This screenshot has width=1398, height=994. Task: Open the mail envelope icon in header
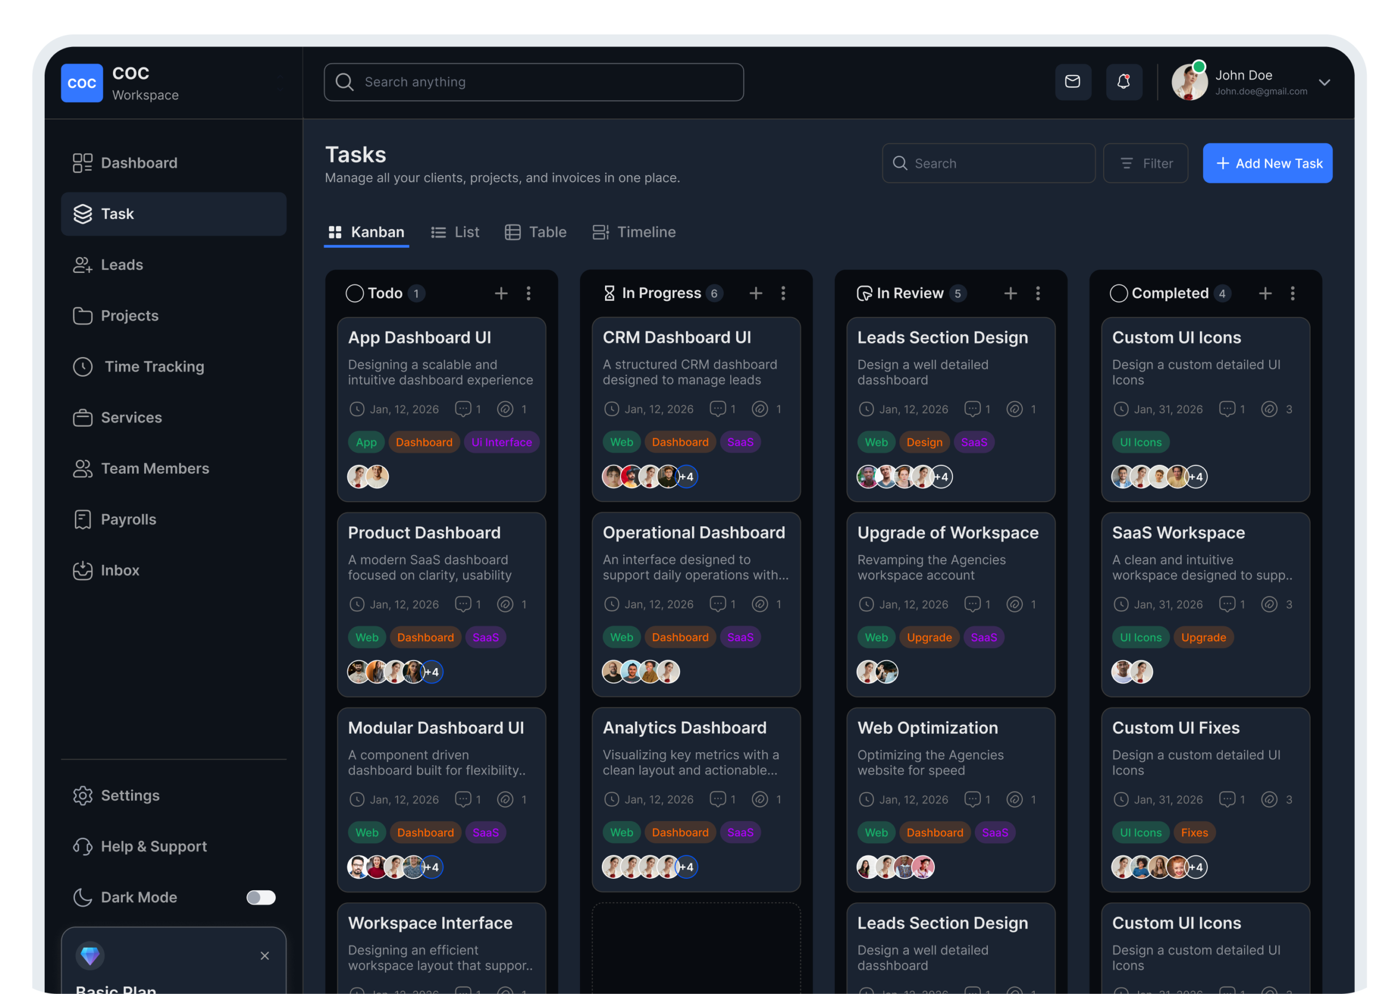1072,81
